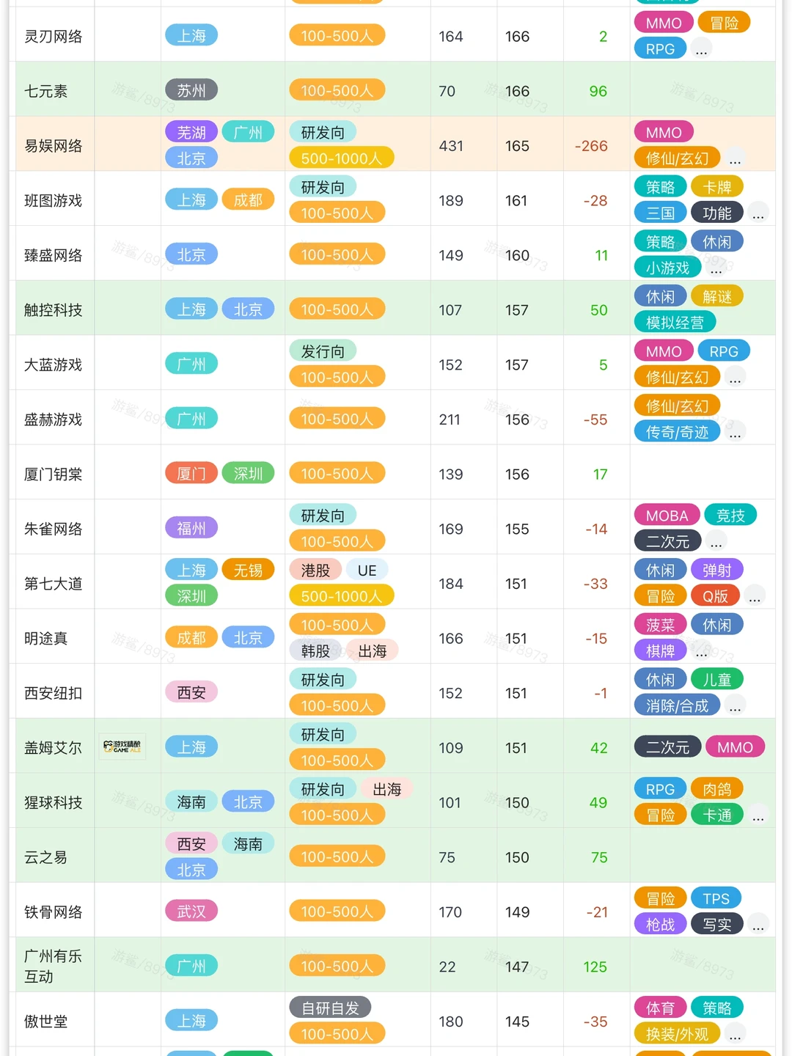
Task: Click the 功能 tag
Action: [716, 213]
